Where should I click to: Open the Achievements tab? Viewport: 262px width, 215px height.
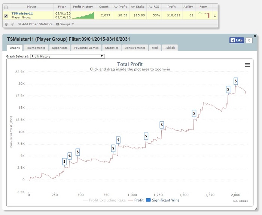pos(135,48)
